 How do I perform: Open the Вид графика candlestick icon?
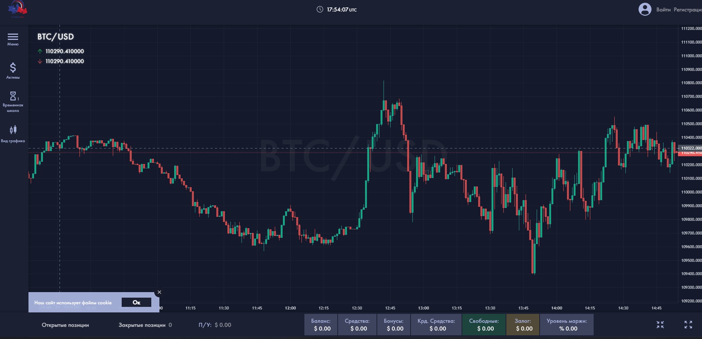pos(13,130)
